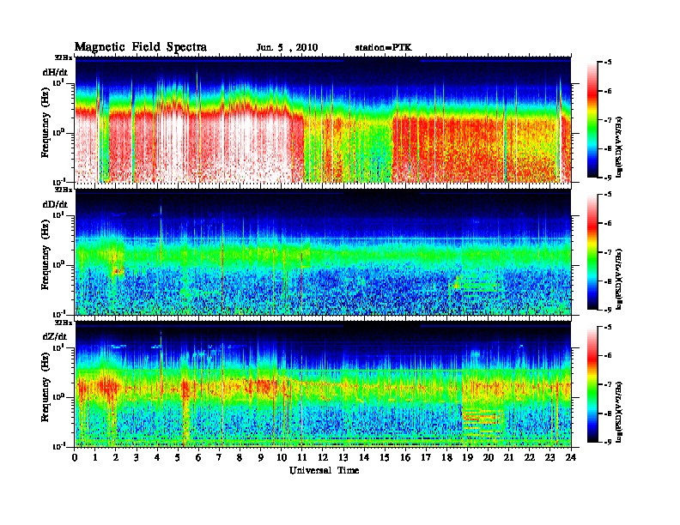680x525 pixels.
Task: Click hour 24 on the time axis
Action: (571, 458)
